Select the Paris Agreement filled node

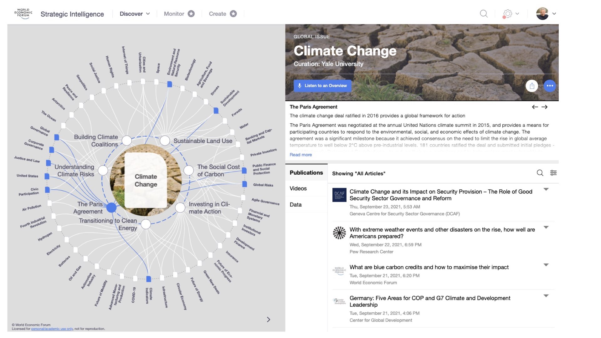tap(111, 207)
